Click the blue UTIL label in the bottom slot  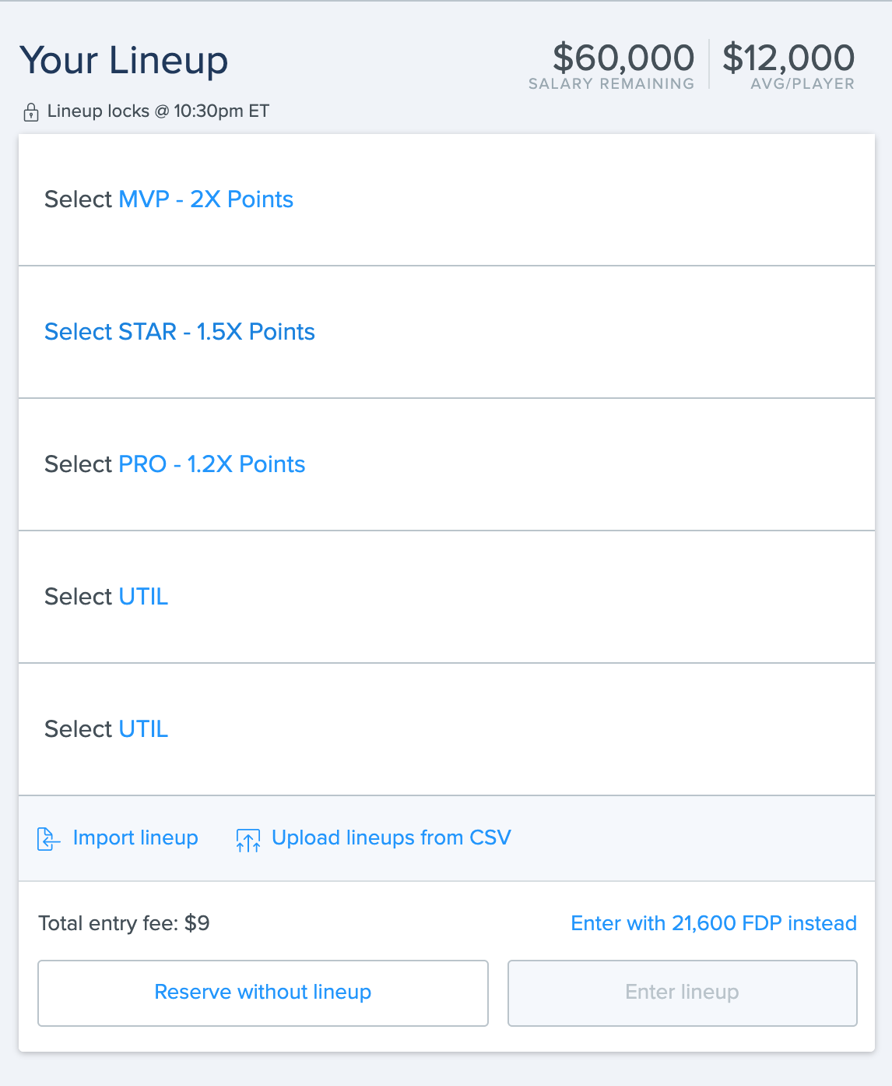[143, 729]
